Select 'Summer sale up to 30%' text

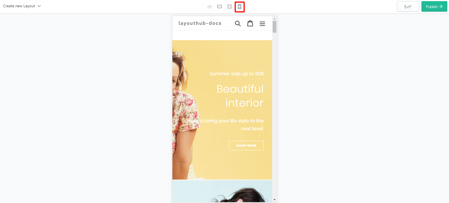pyautogui.click(x=236, y=74)
